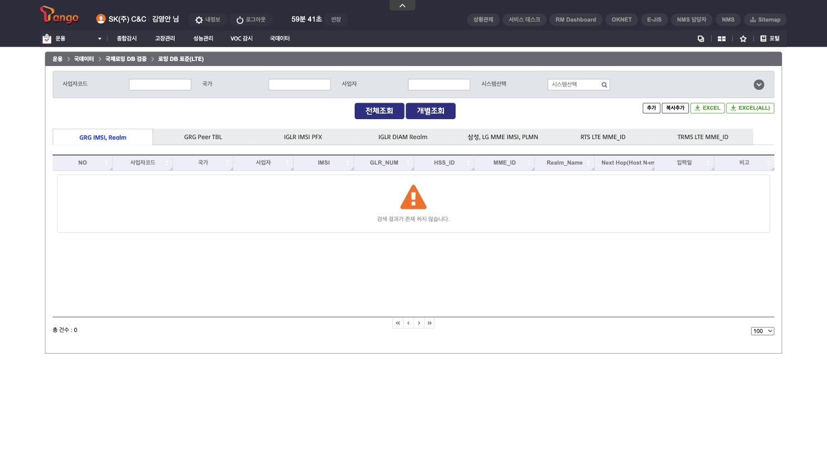This screenshot has width=827, height=450.
Task: Click the 복사추가 button
Action: pos(675,108)
